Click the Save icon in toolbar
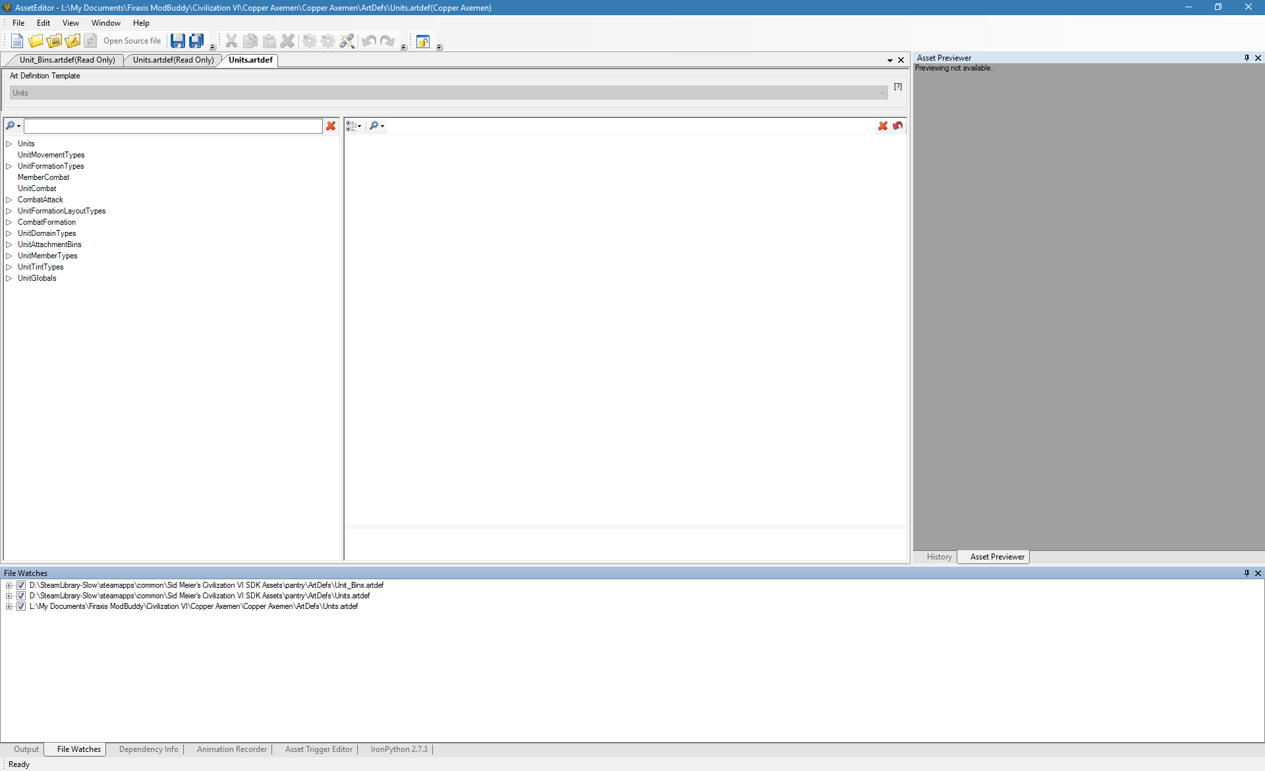1265x771 pixels. [177, 42]
